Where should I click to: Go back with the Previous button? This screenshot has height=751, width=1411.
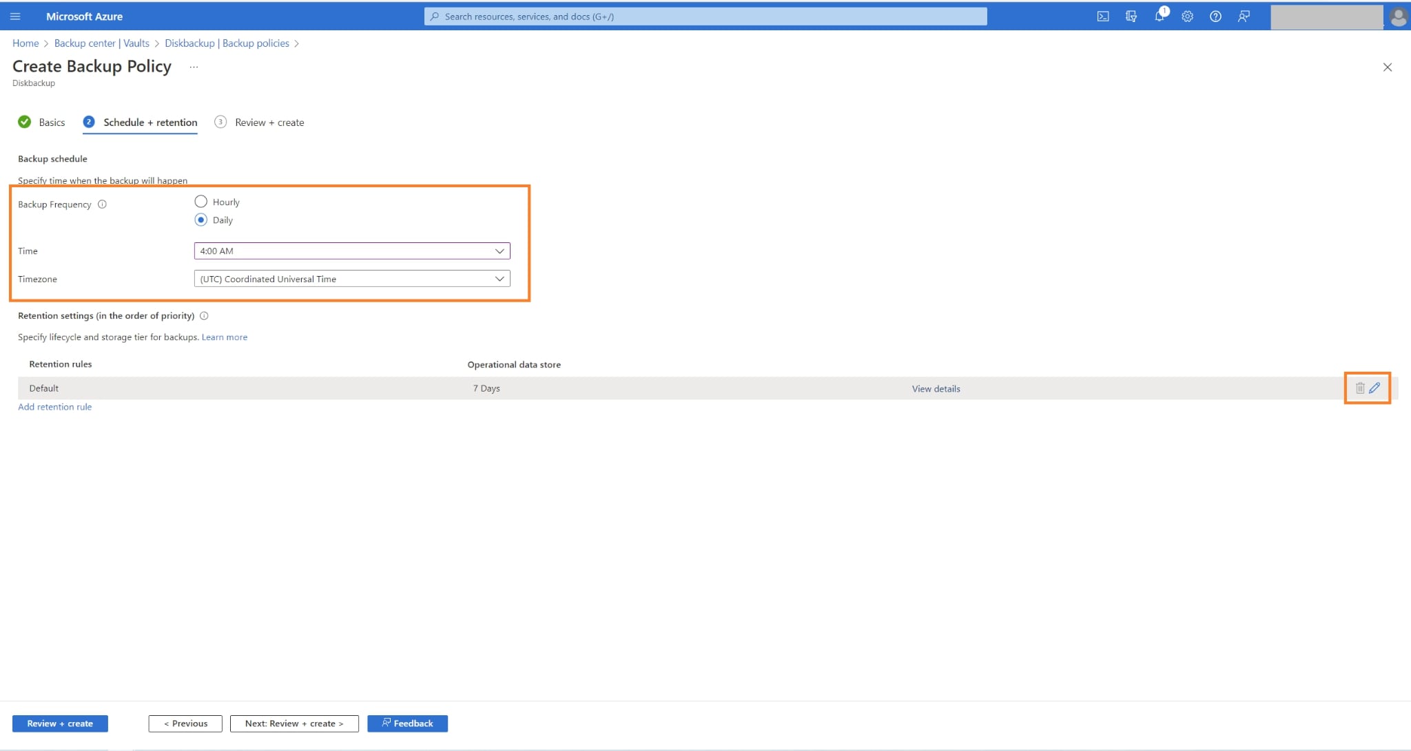pos(185,723)
